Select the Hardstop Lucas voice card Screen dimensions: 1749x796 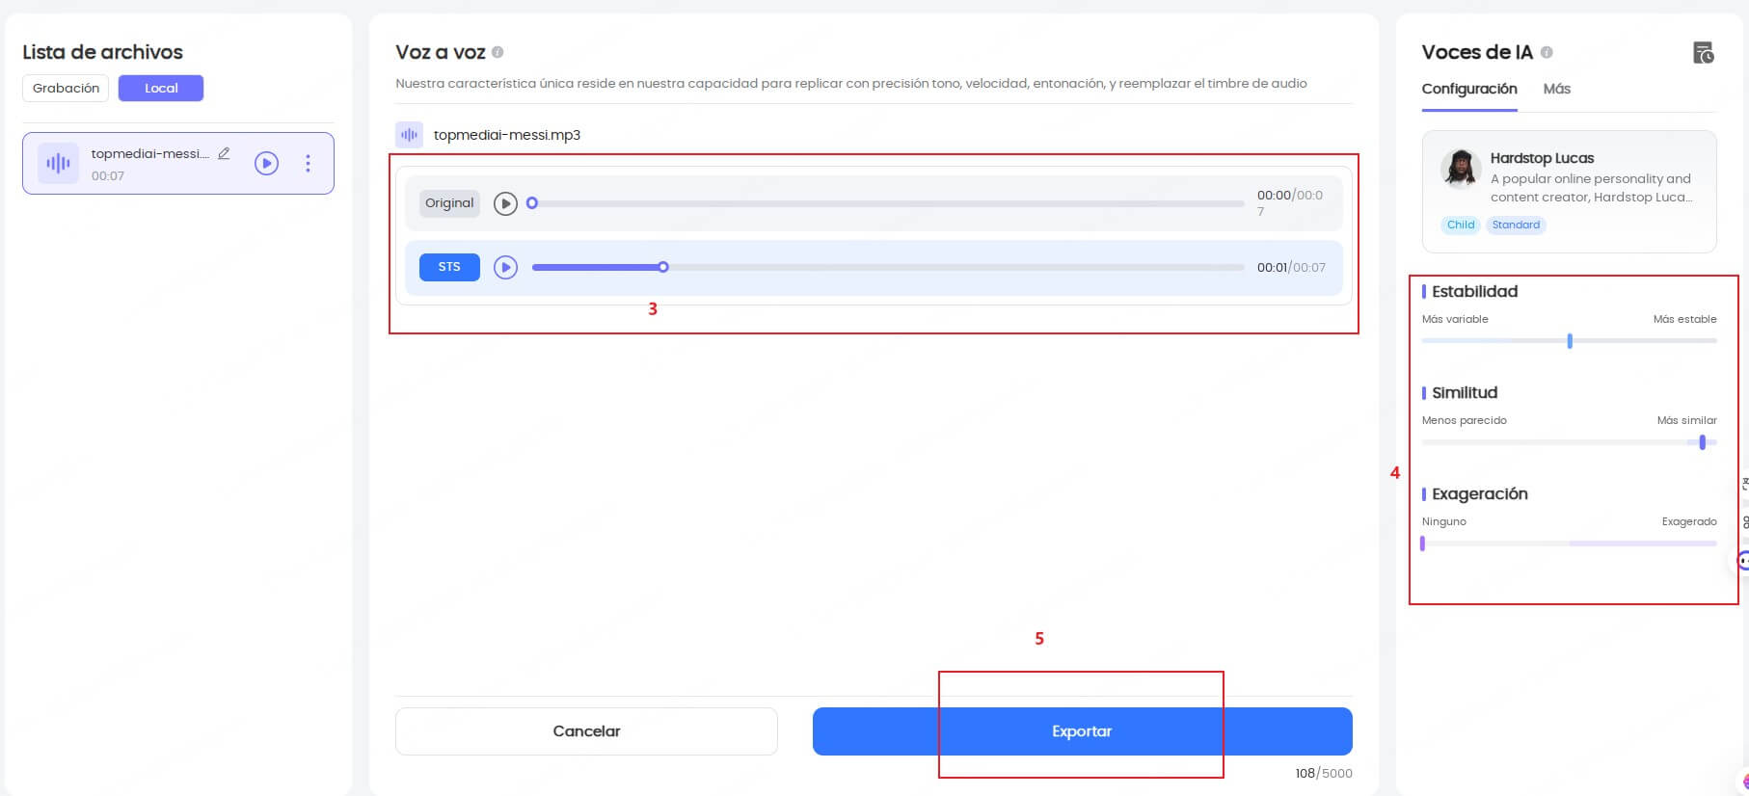pos(1569,192)
